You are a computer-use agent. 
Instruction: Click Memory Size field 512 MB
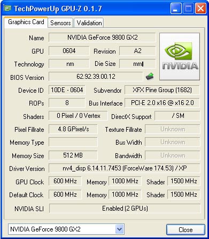(73, 155)
